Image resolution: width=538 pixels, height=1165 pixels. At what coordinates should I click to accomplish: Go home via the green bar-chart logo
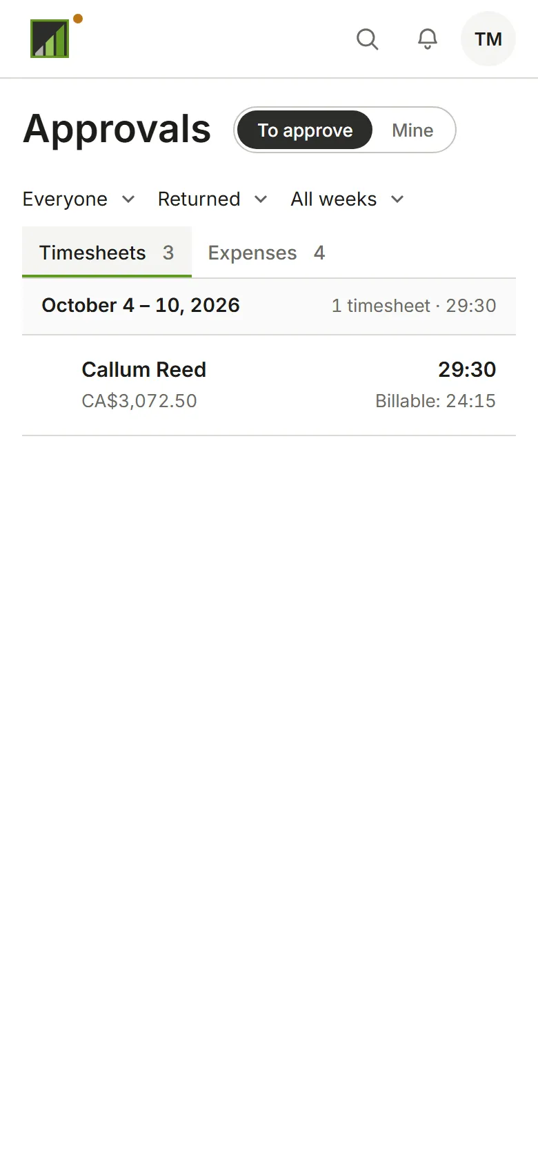(50, 39)
